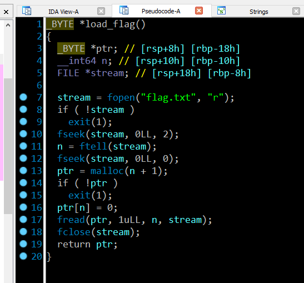The width and height of the screenshot is (304, 283).
Task: Click line number 6 in the gutter
Action: tap(39, 85)
